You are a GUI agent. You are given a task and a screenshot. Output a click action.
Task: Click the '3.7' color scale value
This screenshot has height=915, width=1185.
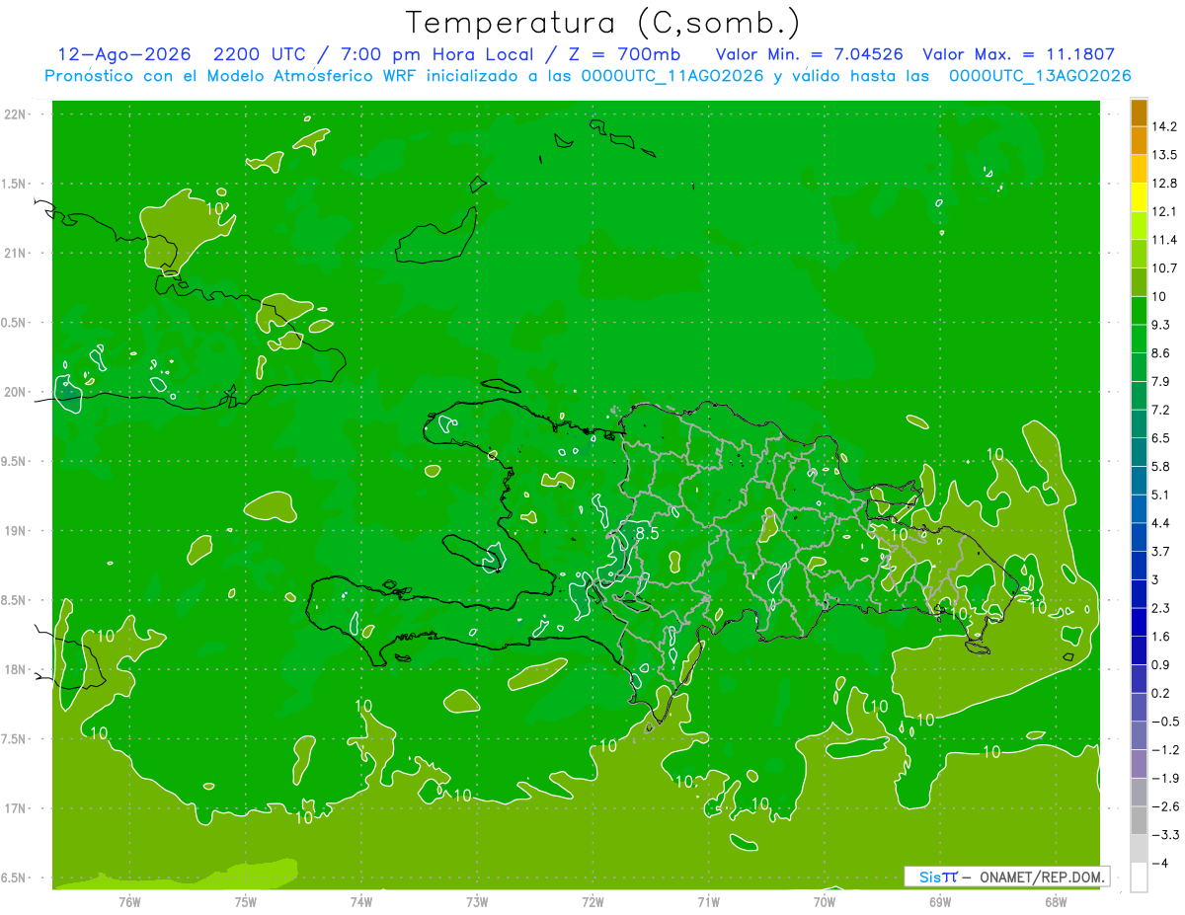tap(1160, 551)
